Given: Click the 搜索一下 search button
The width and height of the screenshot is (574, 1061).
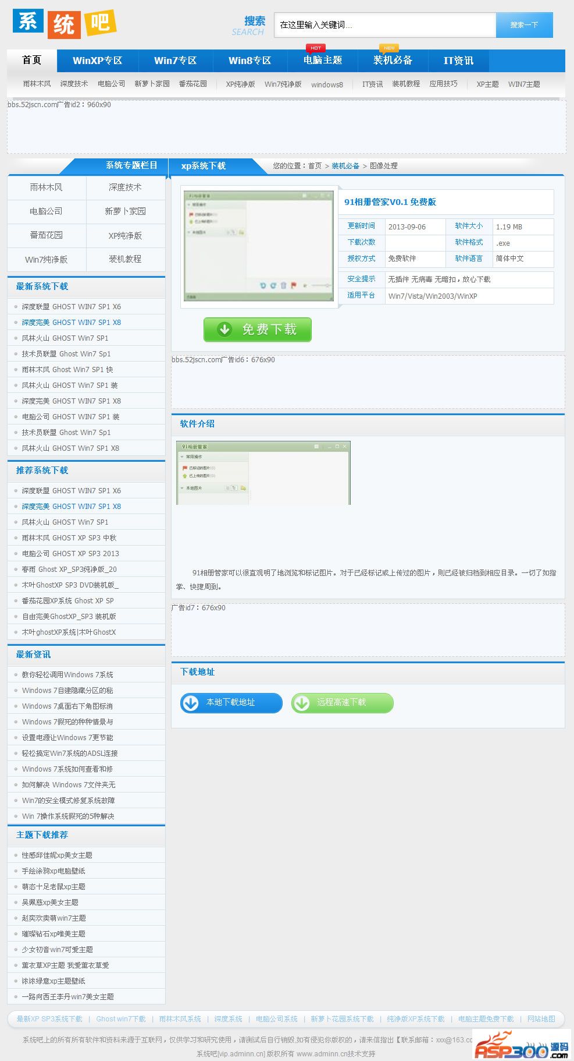Looking at the screenshot, I should (524, 25).
